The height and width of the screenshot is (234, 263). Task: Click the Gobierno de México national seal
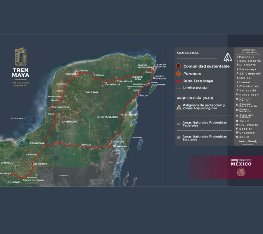(241, 172)
